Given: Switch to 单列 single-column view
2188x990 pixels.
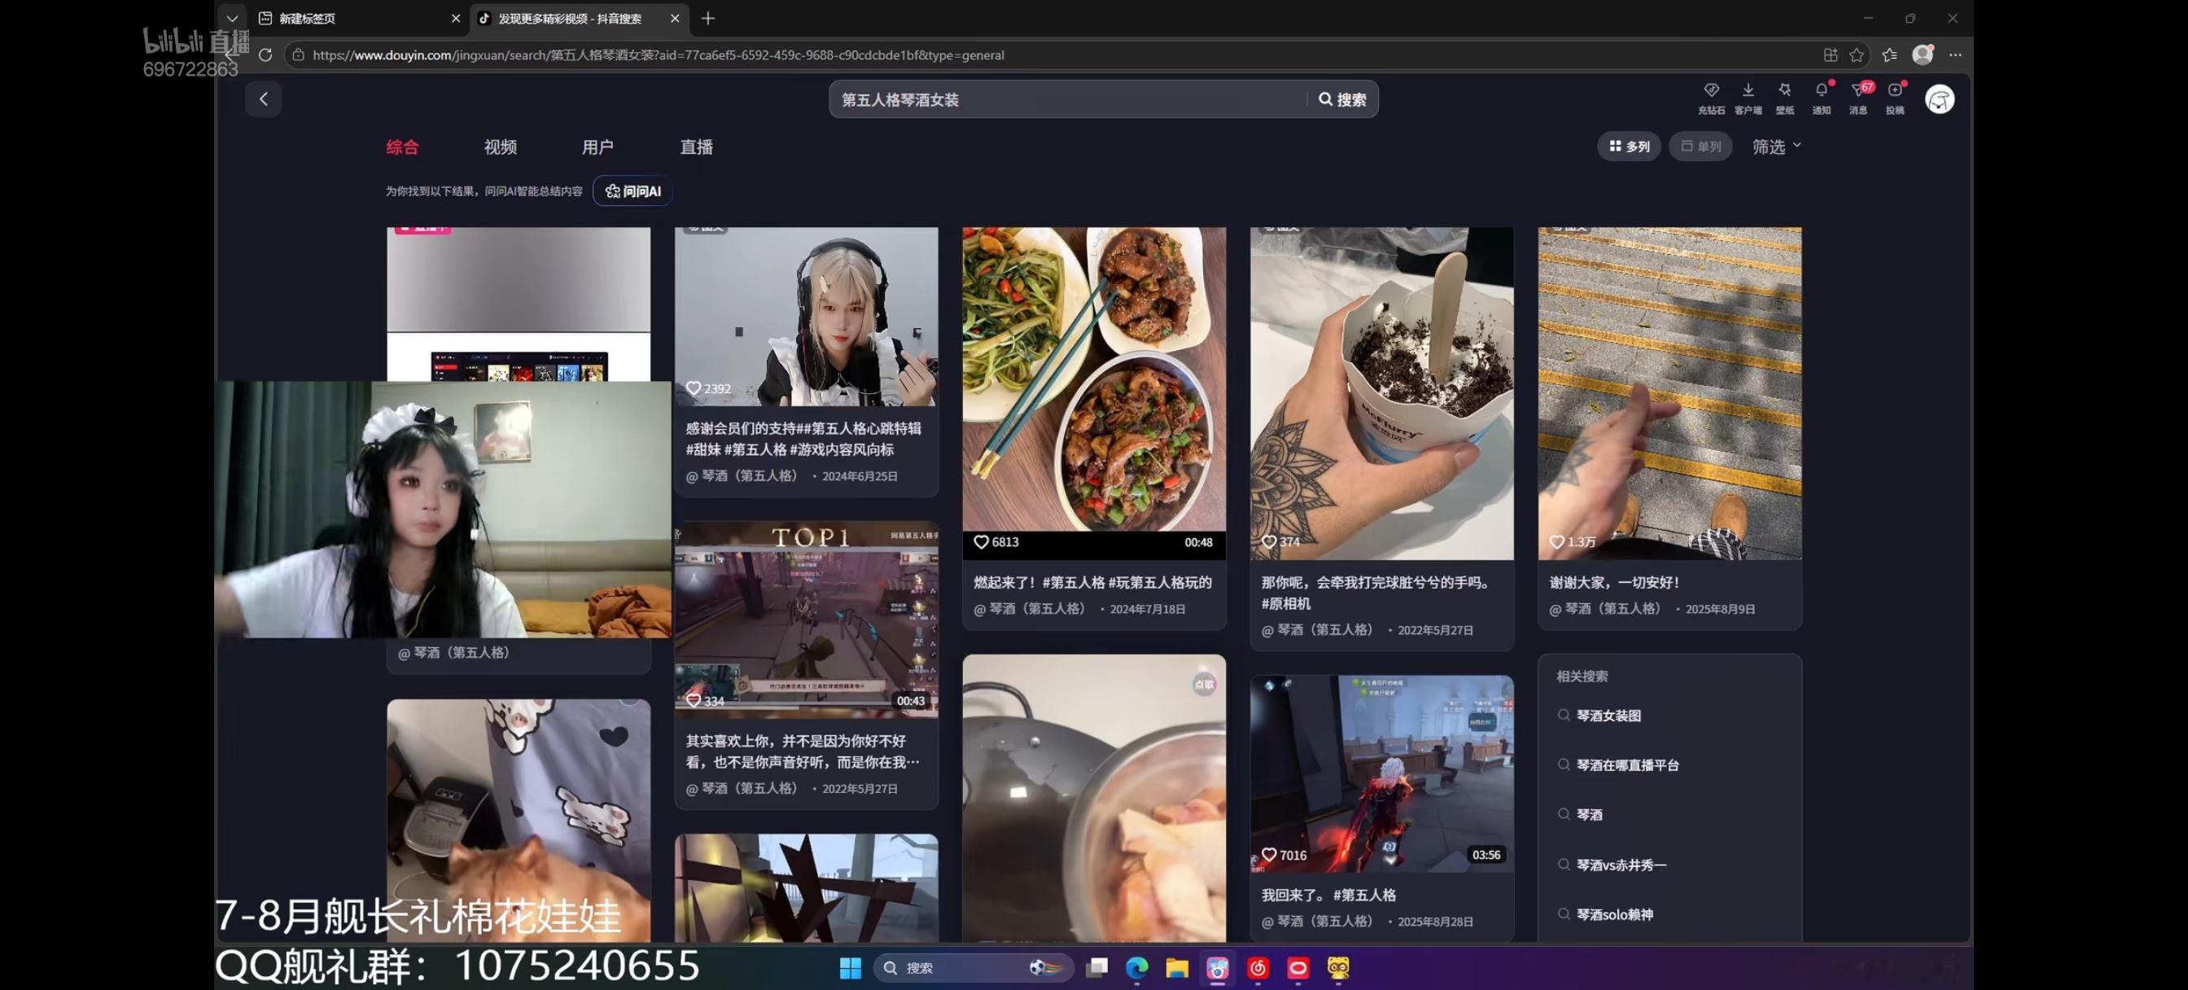Looking at the screenshot, I should click(x=1700, y=147).
